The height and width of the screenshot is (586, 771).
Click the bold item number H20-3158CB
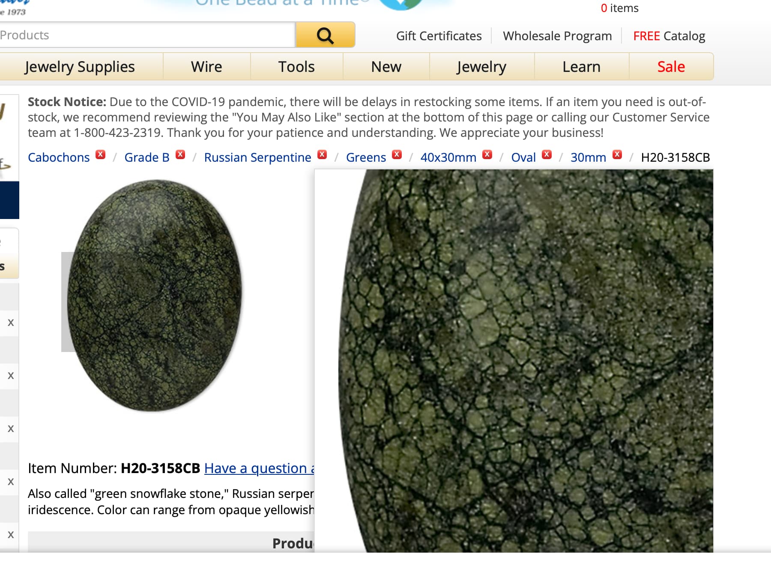160,468
